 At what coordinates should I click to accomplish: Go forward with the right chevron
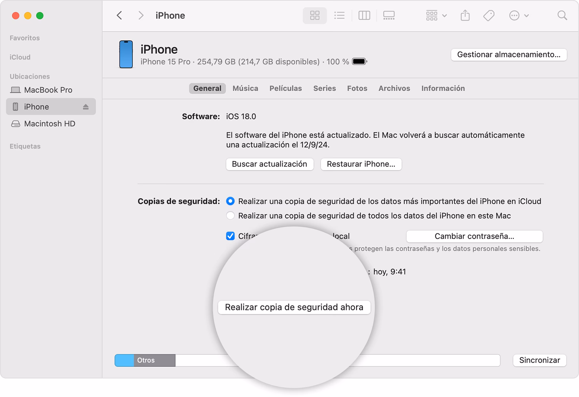click(141, 16)
